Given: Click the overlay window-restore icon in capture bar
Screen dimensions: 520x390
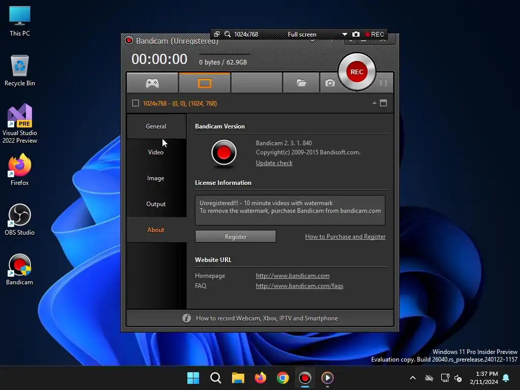Looking at the screenshot, I should [x=216, y=34].
